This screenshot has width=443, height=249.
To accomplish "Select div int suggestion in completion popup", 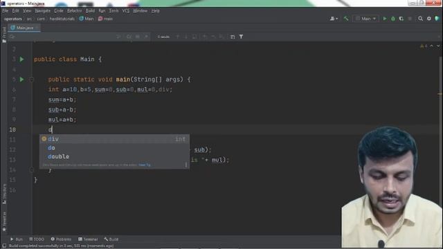I will point(114,139).
